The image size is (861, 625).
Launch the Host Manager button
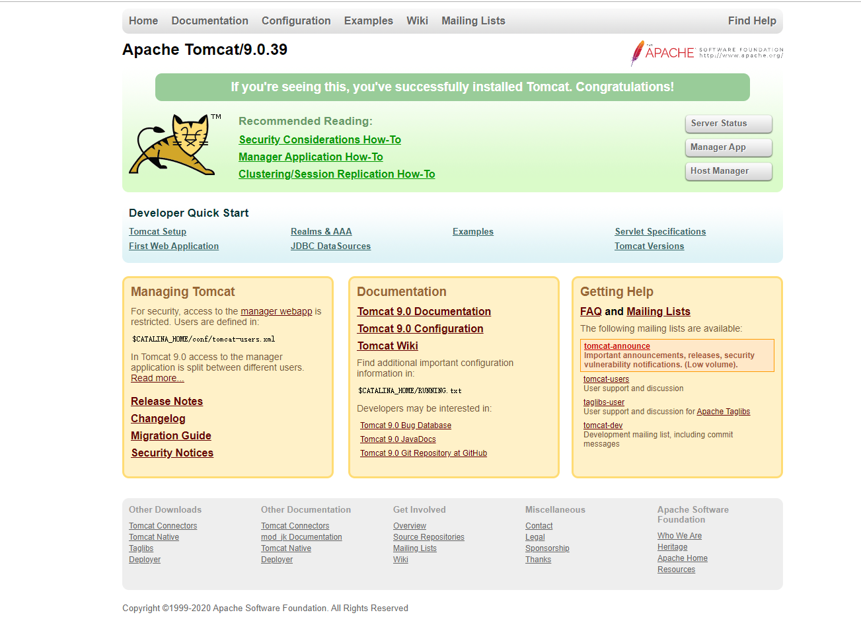coord(728,171)
